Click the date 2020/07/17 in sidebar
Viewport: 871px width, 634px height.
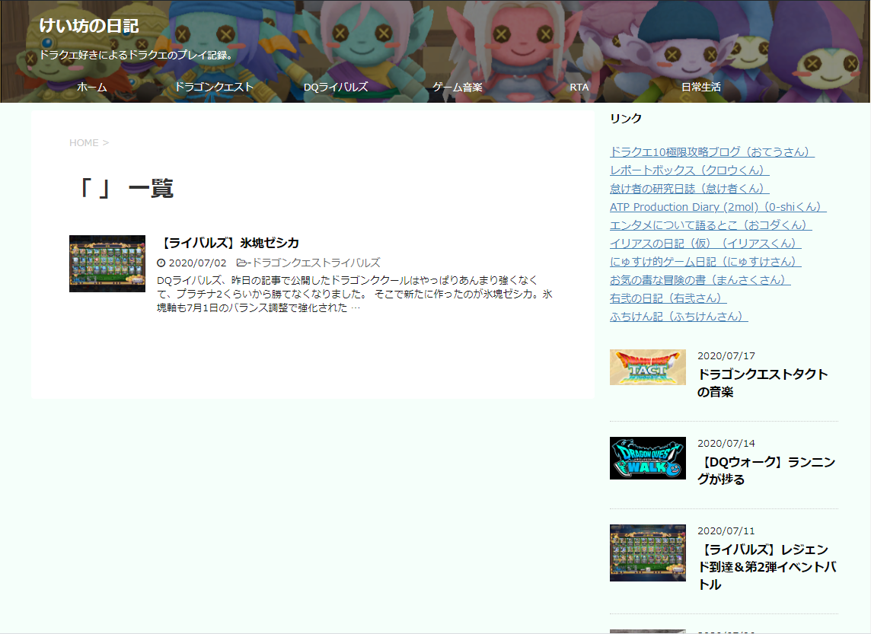click(x=726, y=356)
